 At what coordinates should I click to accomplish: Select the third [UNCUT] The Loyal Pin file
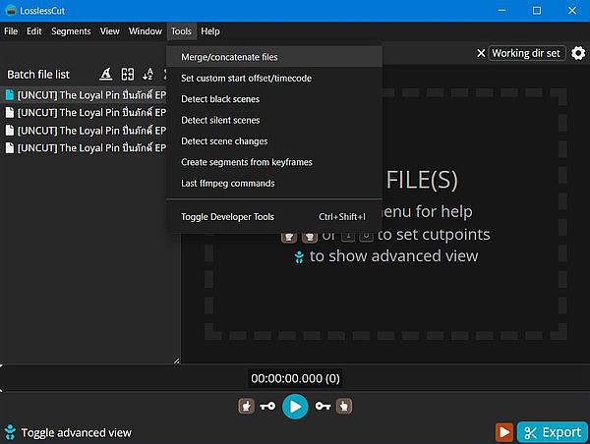click(85, 130)
